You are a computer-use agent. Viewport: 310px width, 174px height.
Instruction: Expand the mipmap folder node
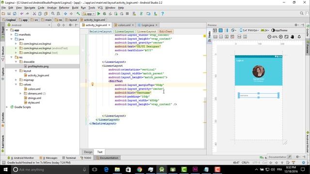(x=16, y=80)
